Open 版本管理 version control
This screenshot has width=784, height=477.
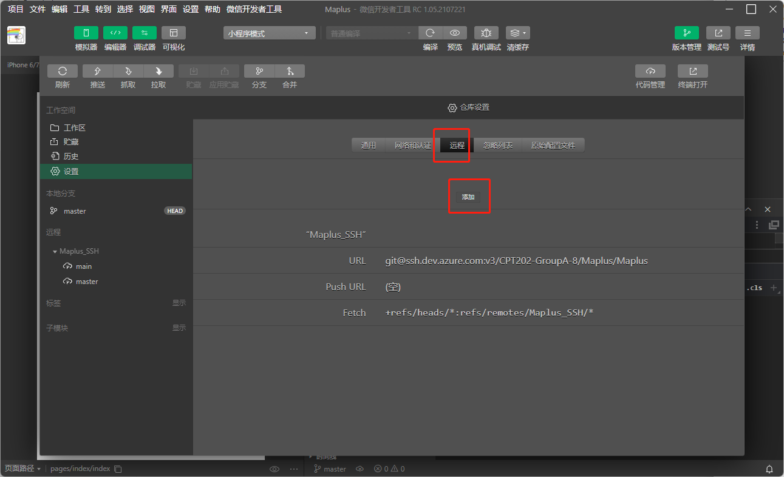(x=687, y=33)
